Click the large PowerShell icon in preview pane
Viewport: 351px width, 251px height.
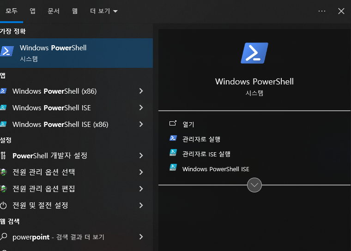254,53
